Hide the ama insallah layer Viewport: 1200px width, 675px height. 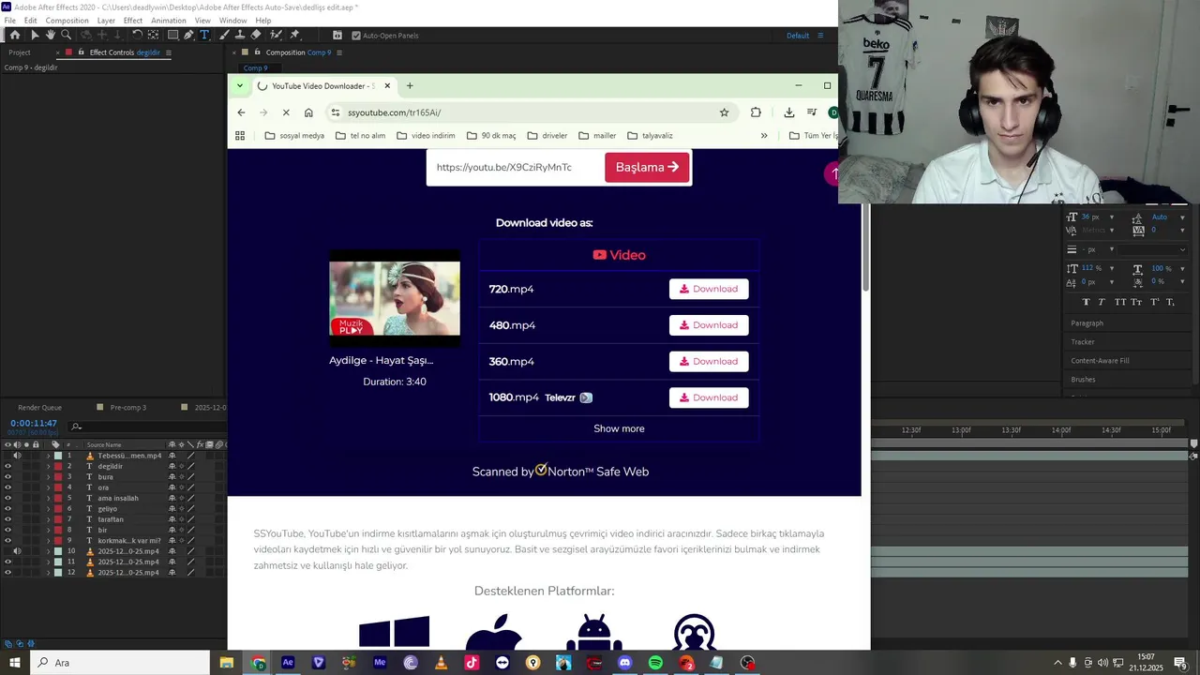click(x=7, y=498)
